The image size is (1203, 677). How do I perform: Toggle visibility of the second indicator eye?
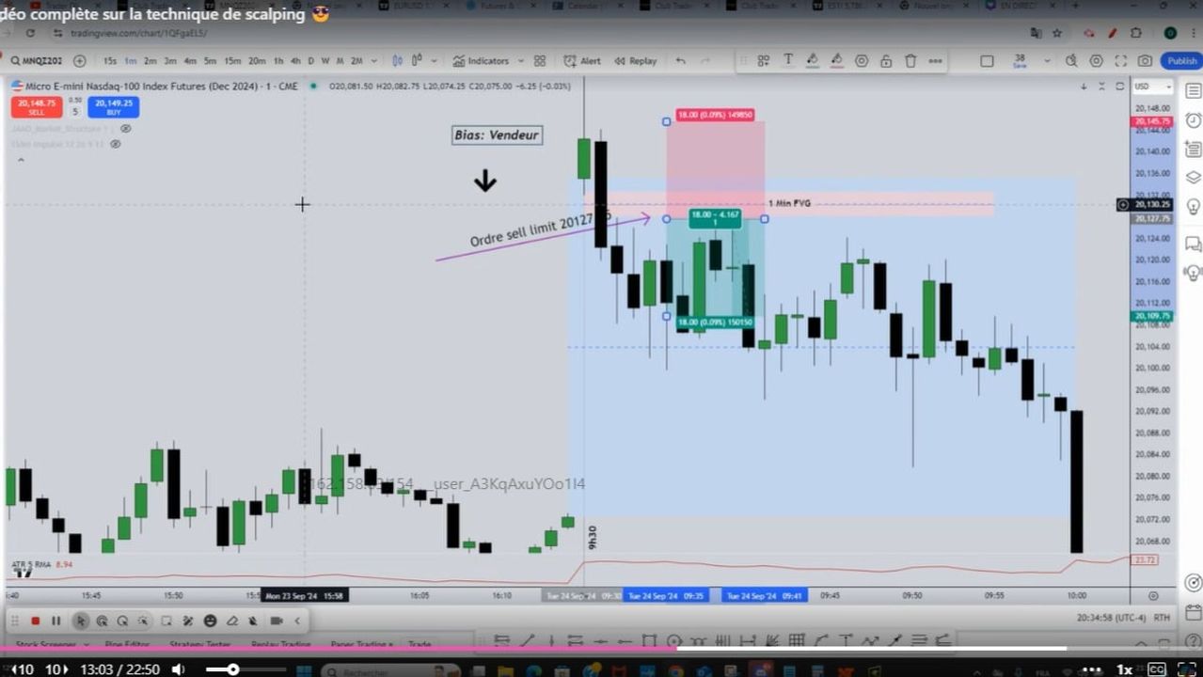(x=116, y=144)
